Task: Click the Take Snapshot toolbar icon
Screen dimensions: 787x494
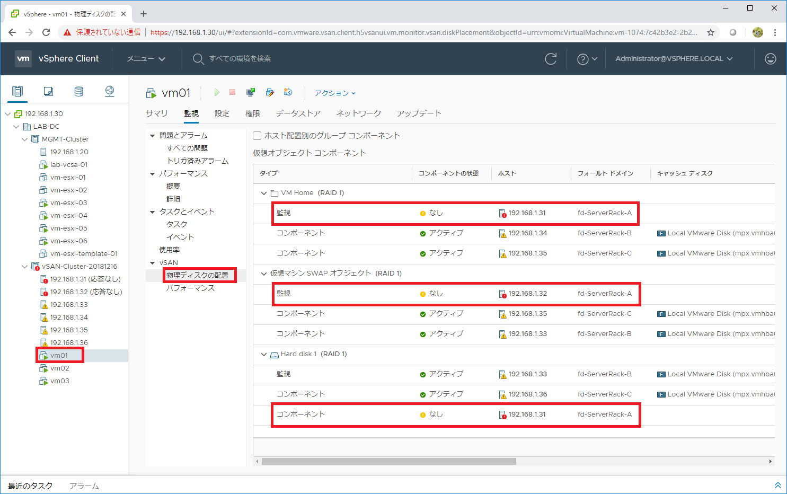Action: (x=288, y=92)
